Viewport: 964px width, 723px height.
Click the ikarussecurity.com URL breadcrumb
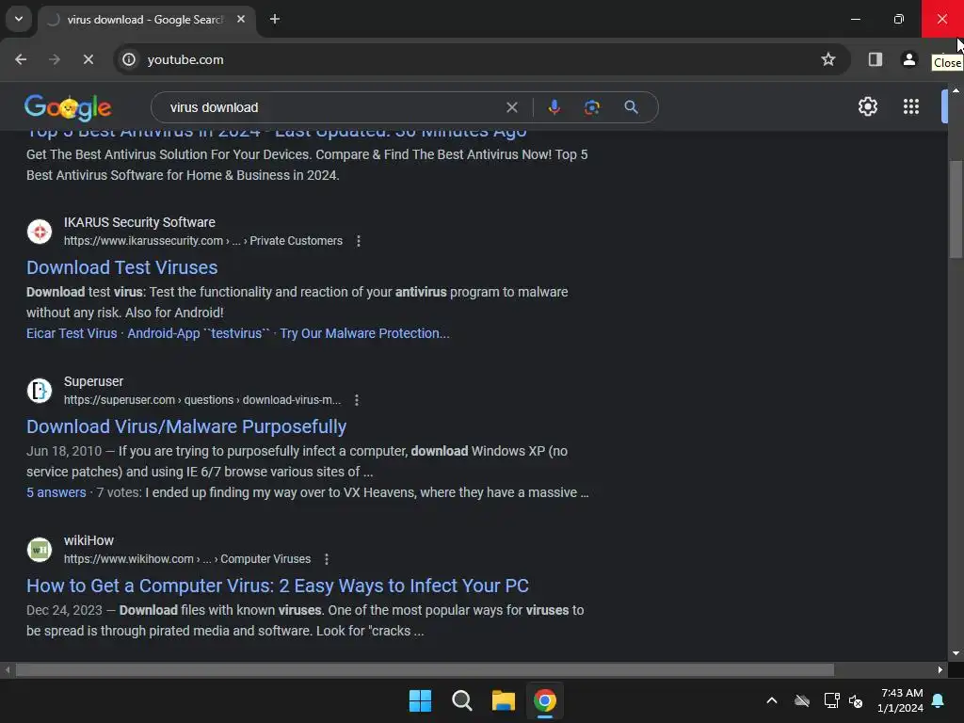(x=203, y=241)
